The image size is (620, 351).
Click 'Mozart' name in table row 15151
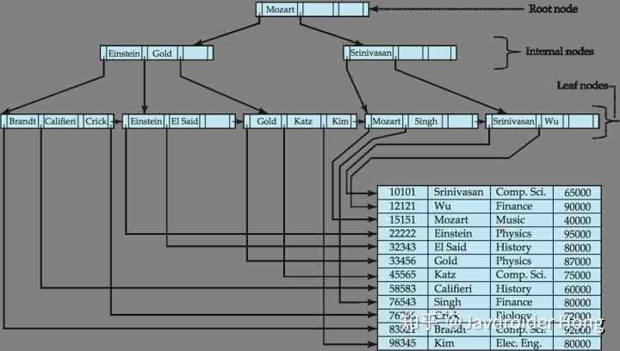tap(451, 220)
